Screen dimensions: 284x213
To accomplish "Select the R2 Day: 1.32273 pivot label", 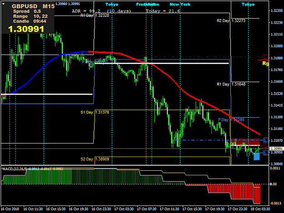I will click(x=231, y=21).
